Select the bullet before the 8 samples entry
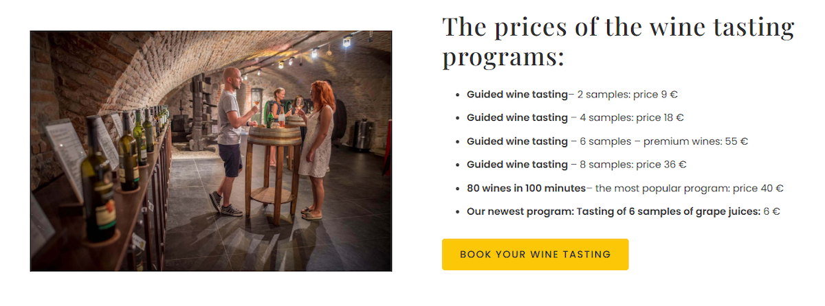 pyautogui.click(x=458, y=165)
